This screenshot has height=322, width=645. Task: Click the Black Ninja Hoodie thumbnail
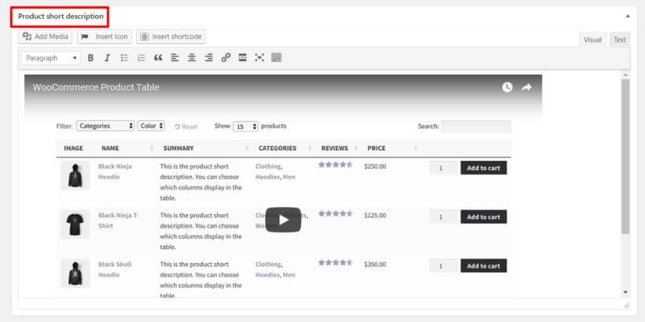point(75,175)
